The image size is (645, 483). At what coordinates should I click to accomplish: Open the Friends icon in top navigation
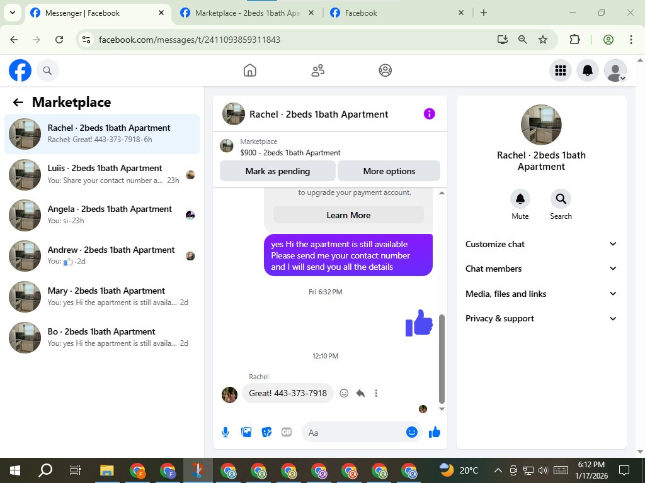(x=317, y=70)
